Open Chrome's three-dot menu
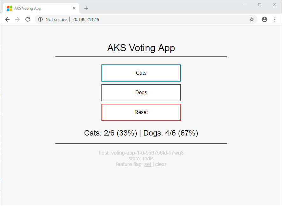The image size is (282, 206). coord(275,19)
